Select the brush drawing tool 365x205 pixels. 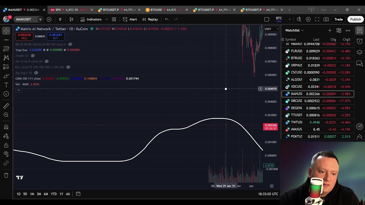(x=6, y=76)
